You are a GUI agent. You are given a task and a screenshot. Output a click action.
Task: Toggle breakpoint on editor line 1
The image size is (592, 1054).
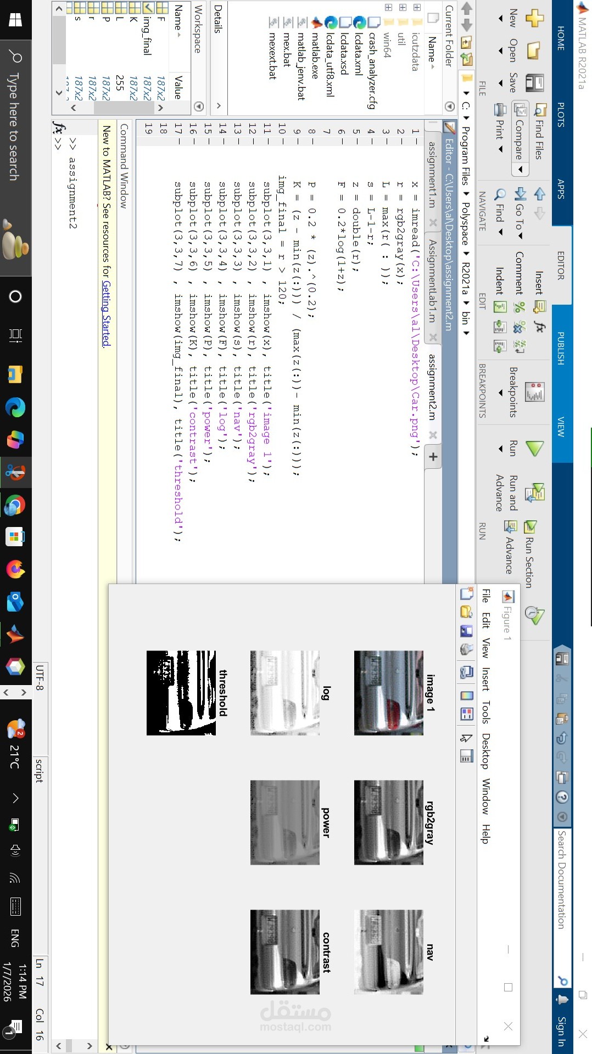(x=415, y=141)
